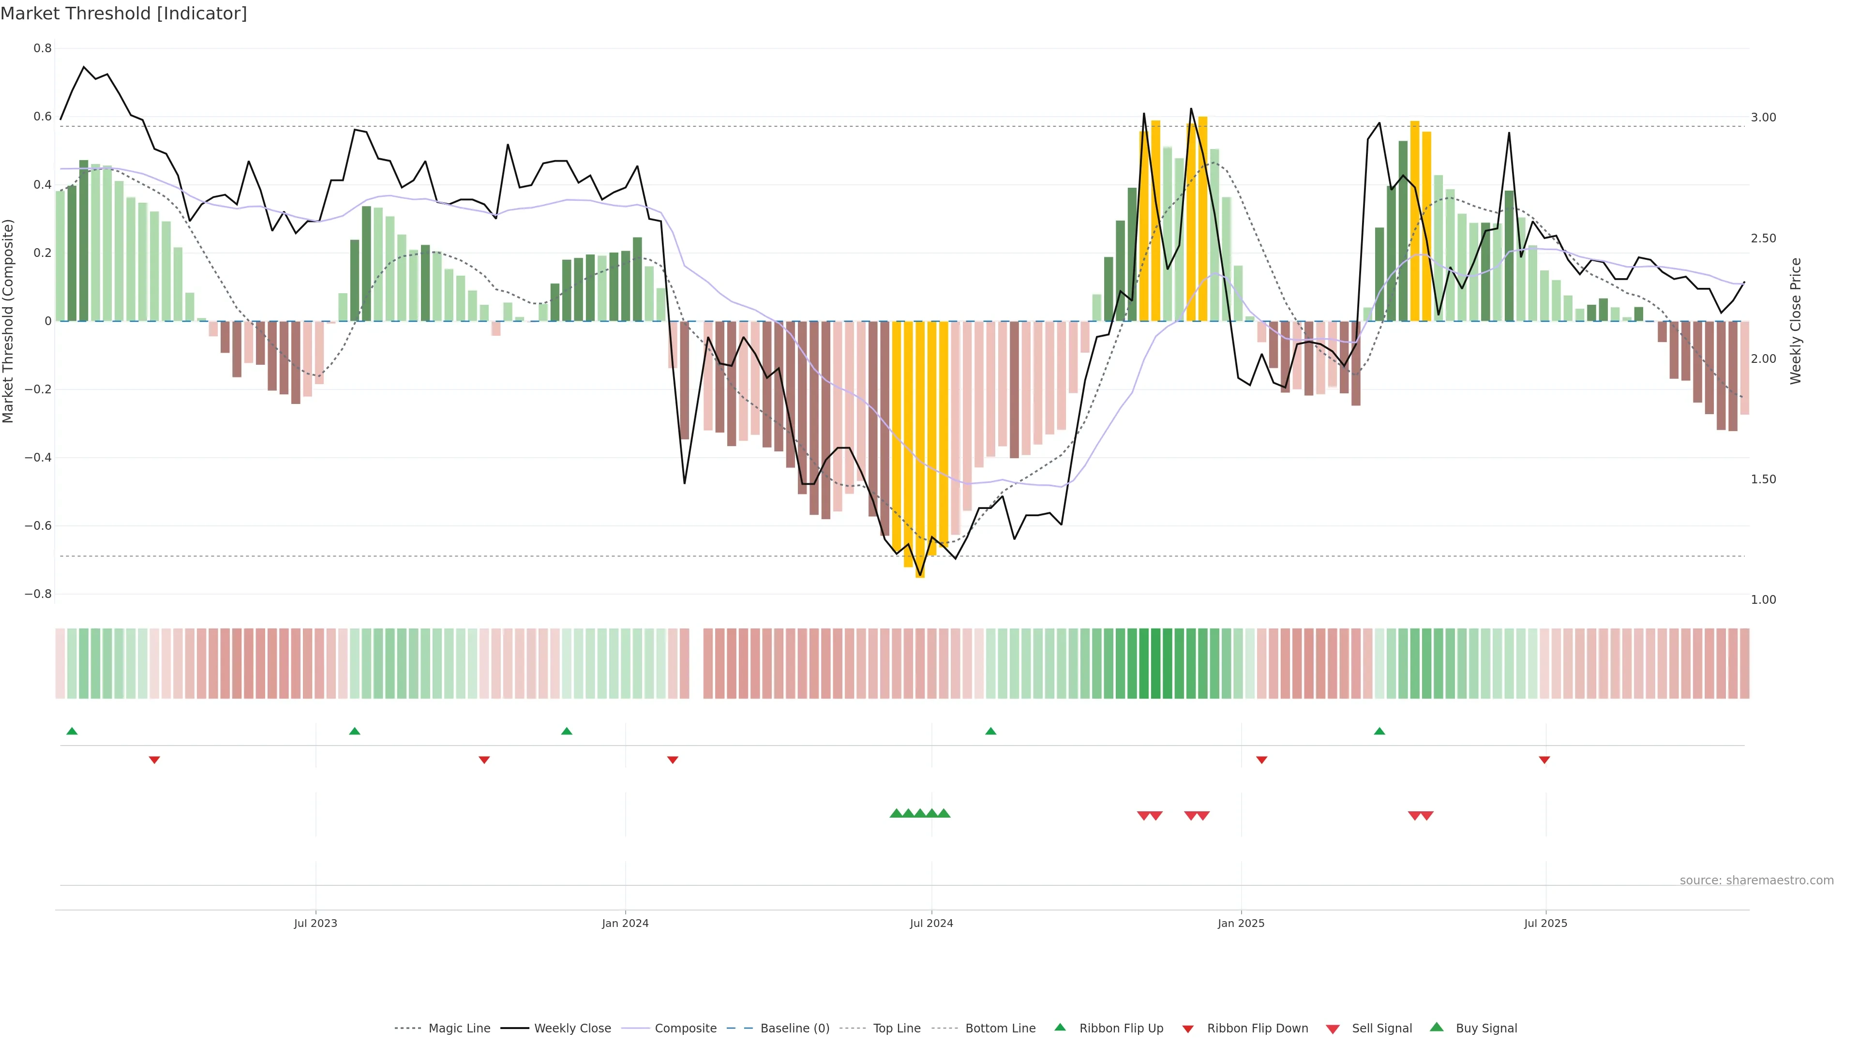1858x1045 pixels.
Task: Click the darkest green ribbon heatmap cell
Action: point(1155,663)
